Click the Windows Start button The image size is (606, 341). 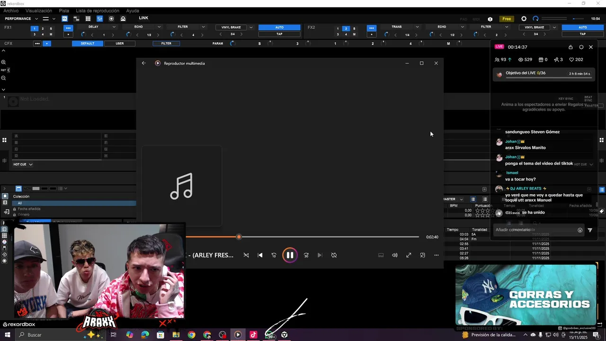tap(7, 335)
